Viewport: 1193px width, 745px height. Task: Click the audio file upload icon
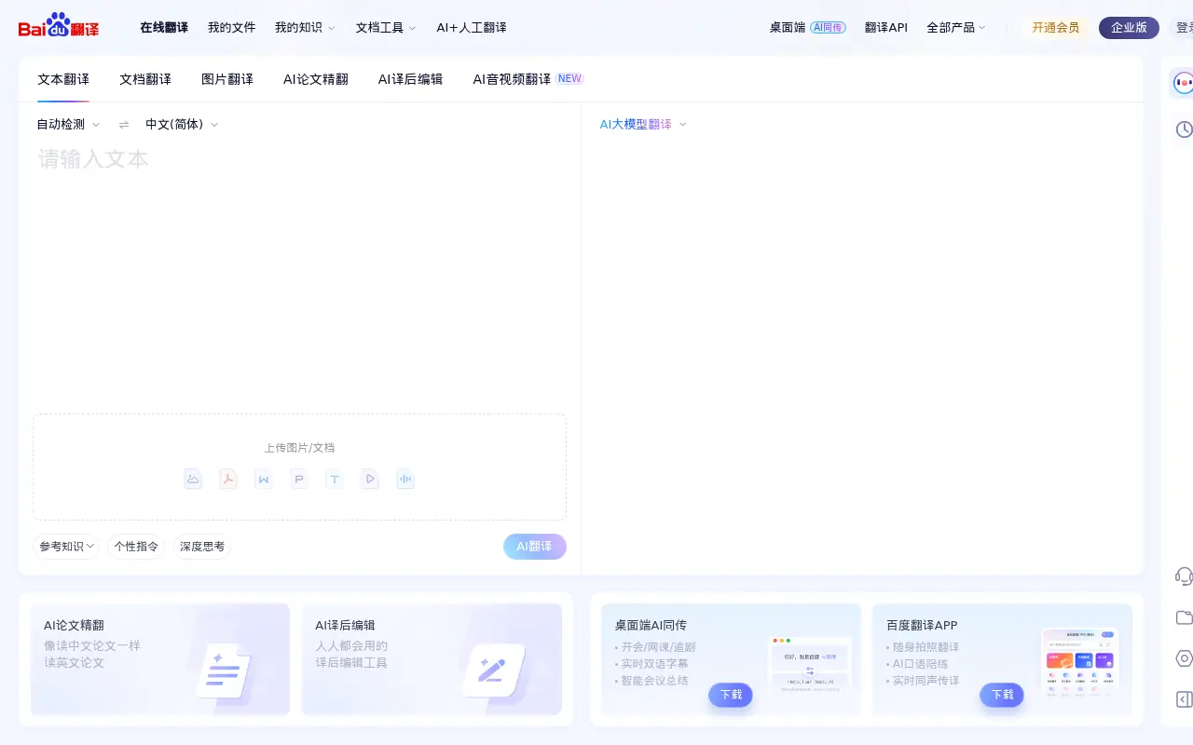(x=405, y=479)
